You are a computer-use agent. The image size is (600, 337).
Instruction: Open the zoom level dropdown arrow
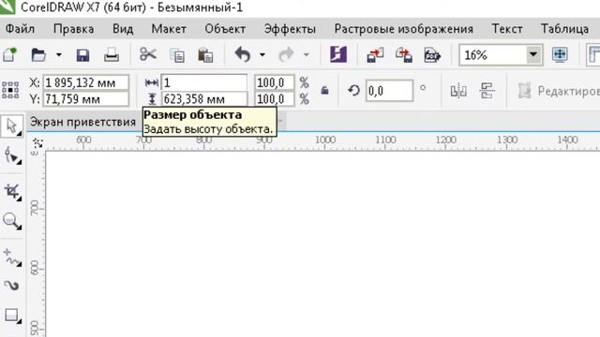(533, 55)
